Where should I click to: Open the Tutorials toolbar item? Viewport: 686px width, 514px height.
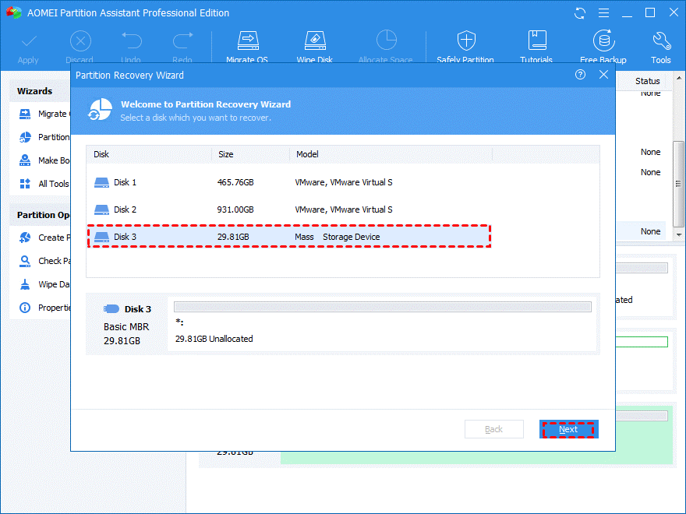coord(536,45)
